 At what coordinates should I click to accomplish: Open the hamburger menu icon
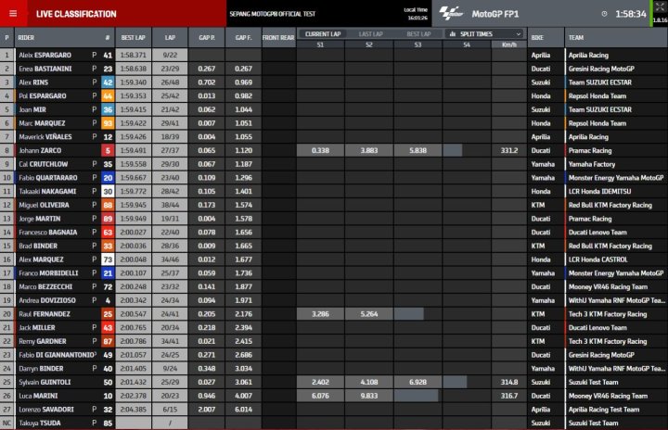coord(13,14)
